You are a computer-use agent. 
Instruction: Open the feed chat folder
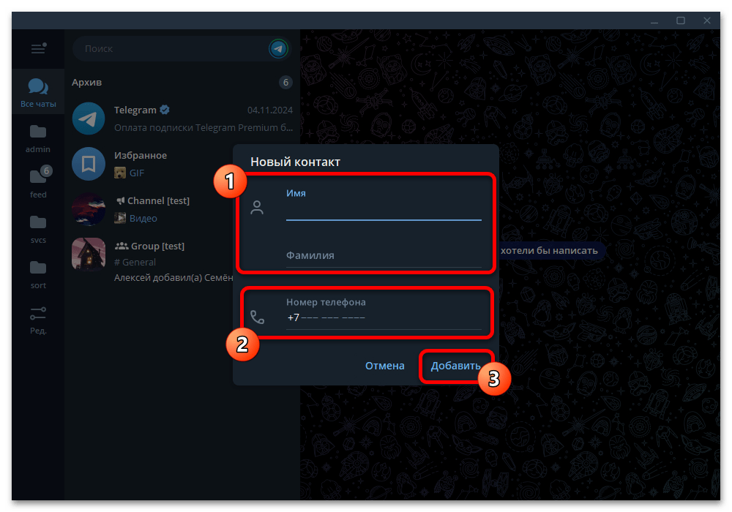(x=38, y=183)
